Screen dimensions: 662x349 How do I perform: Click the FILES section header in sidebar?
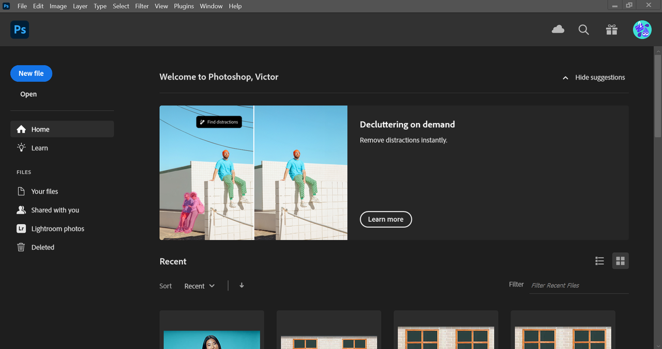click(x=24, y=172)
